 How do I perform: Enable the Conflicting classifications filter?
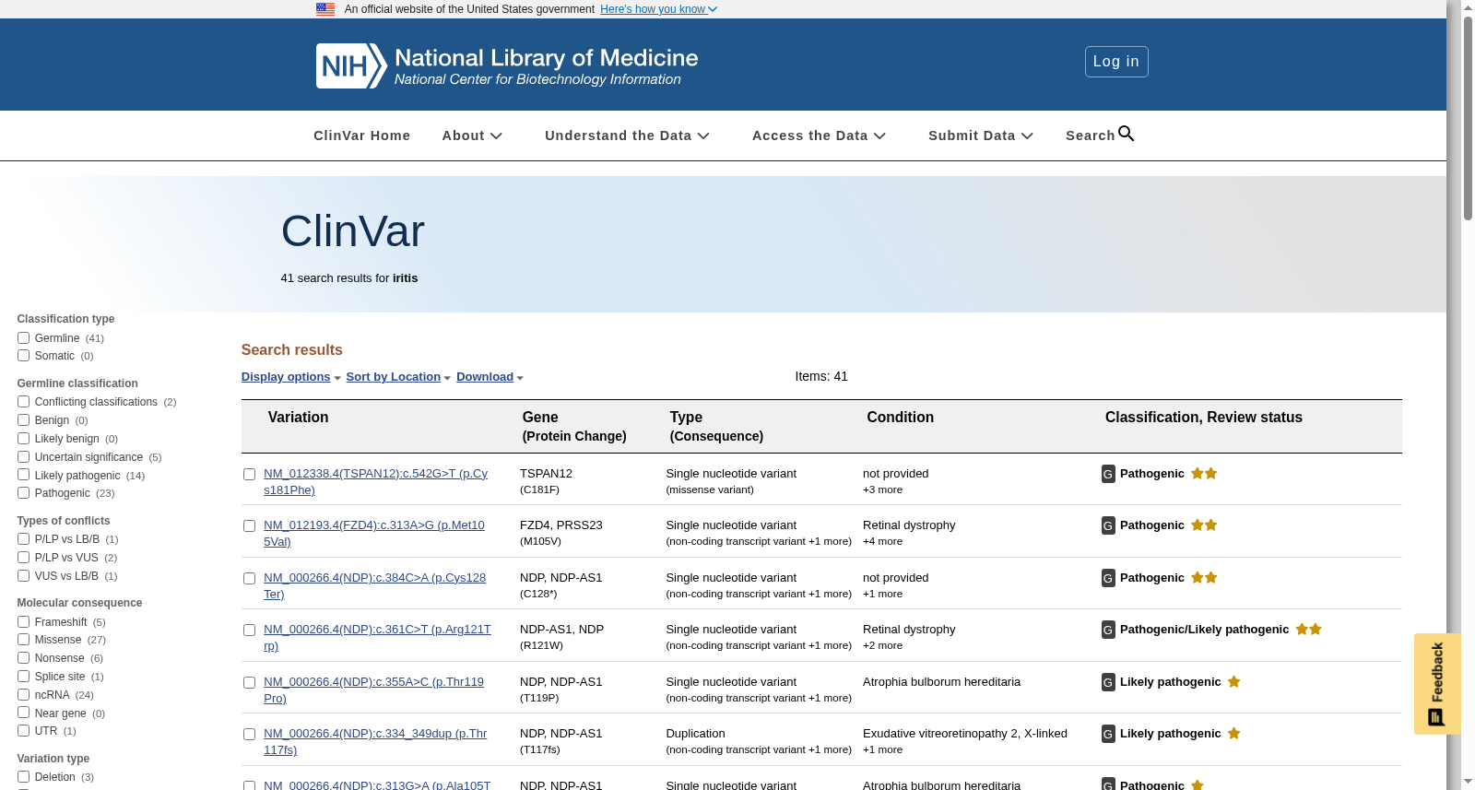(23, 401)
